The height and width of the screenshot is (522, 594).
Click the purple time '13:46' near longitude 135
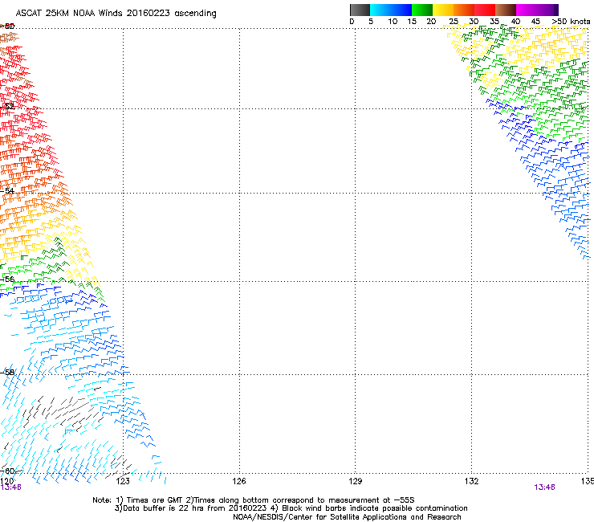pos(544,487)
